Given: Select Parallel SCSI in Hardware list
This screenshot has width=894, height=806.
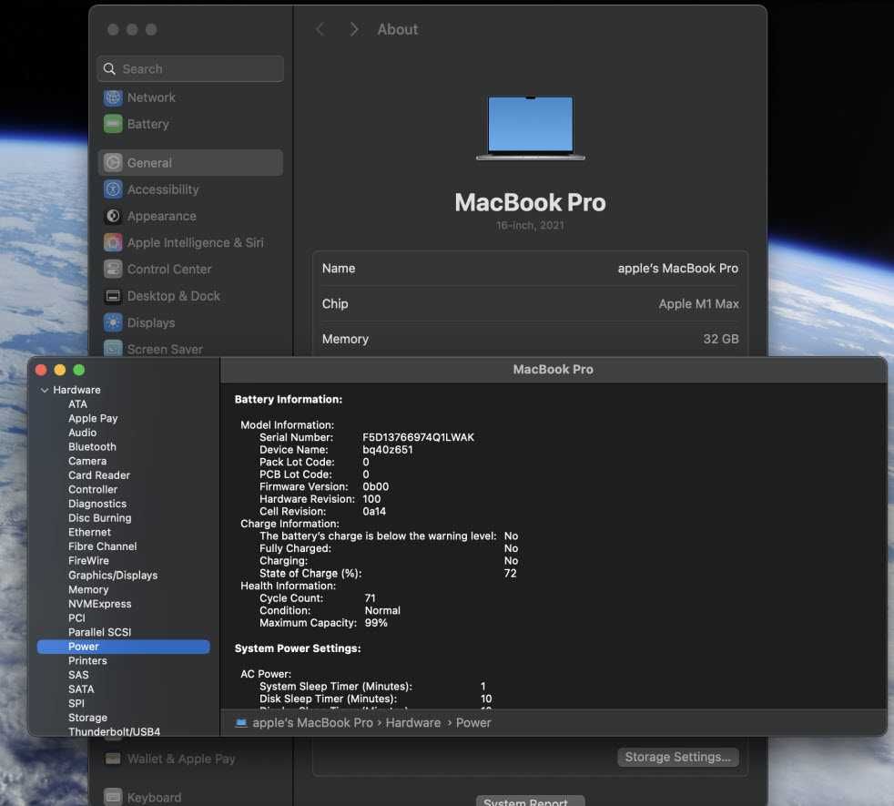Looking at the screenshot, I should coord(100,632).
